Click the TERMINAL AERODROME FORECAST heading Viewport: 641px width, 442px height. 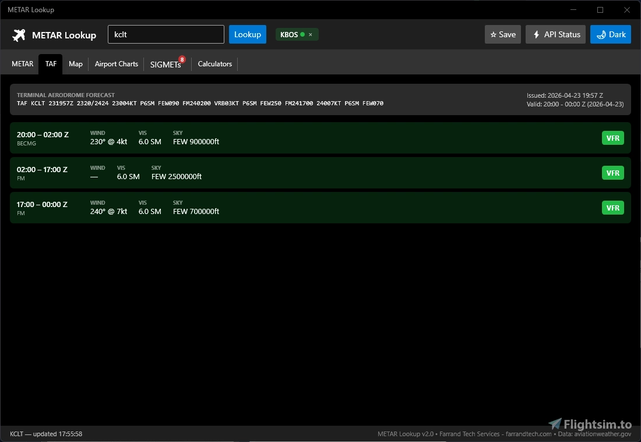tap(66, 95)
